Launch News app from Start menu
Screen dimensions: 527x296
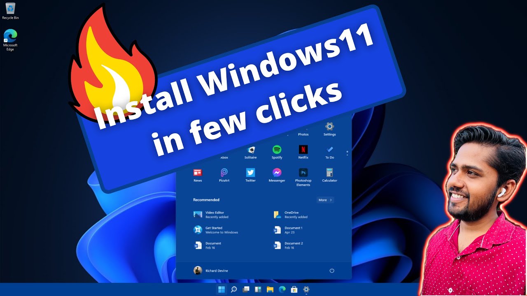[198, 176]
